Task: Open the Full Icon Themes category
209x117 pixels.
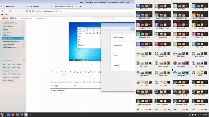Action: click(8, 32)
